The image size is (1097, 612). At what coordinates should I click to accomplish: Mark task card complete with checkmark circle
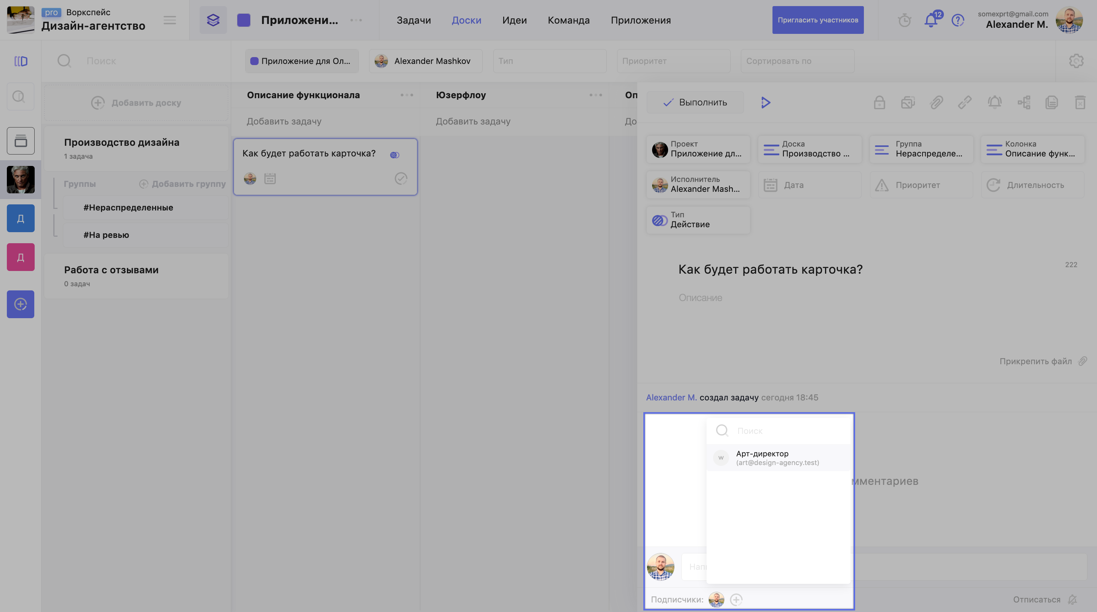pyautogui.click(x=401, y=178)
